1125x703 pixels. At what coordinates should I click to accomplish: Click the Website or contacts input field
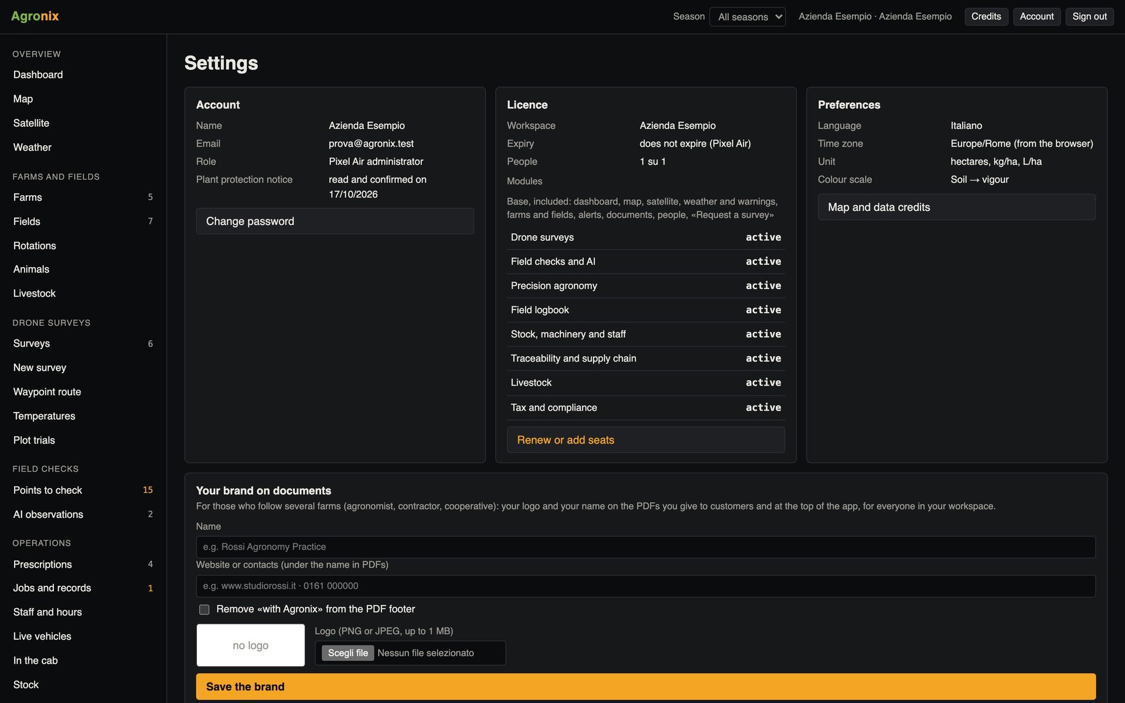(646, 586)
